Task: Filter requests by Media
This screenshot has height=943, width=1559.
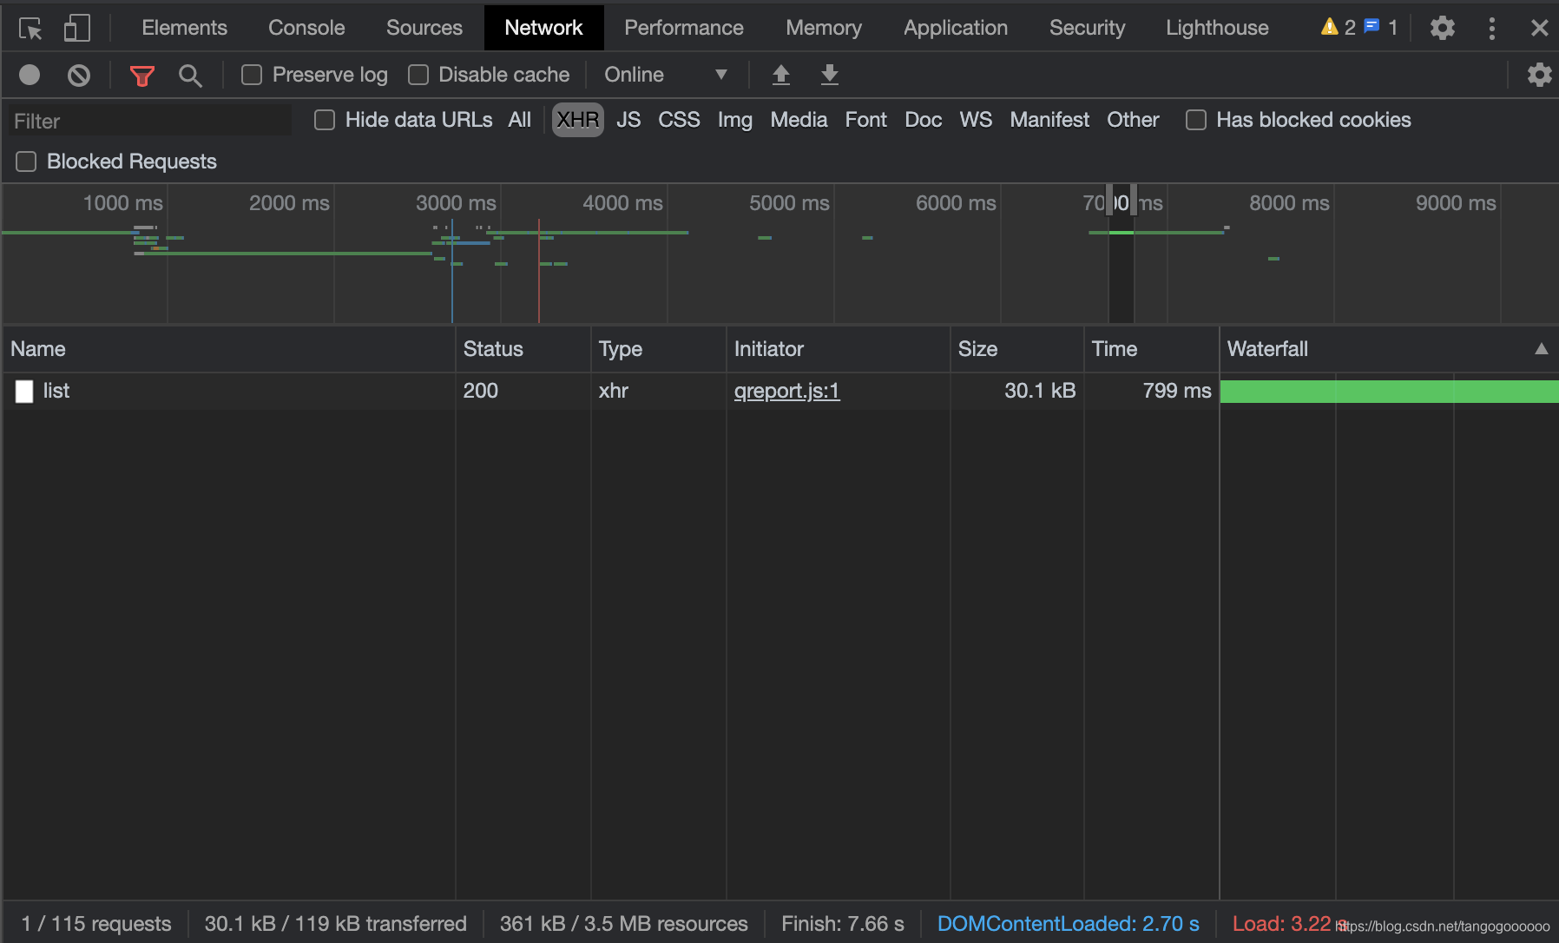Action: point(799,120)
